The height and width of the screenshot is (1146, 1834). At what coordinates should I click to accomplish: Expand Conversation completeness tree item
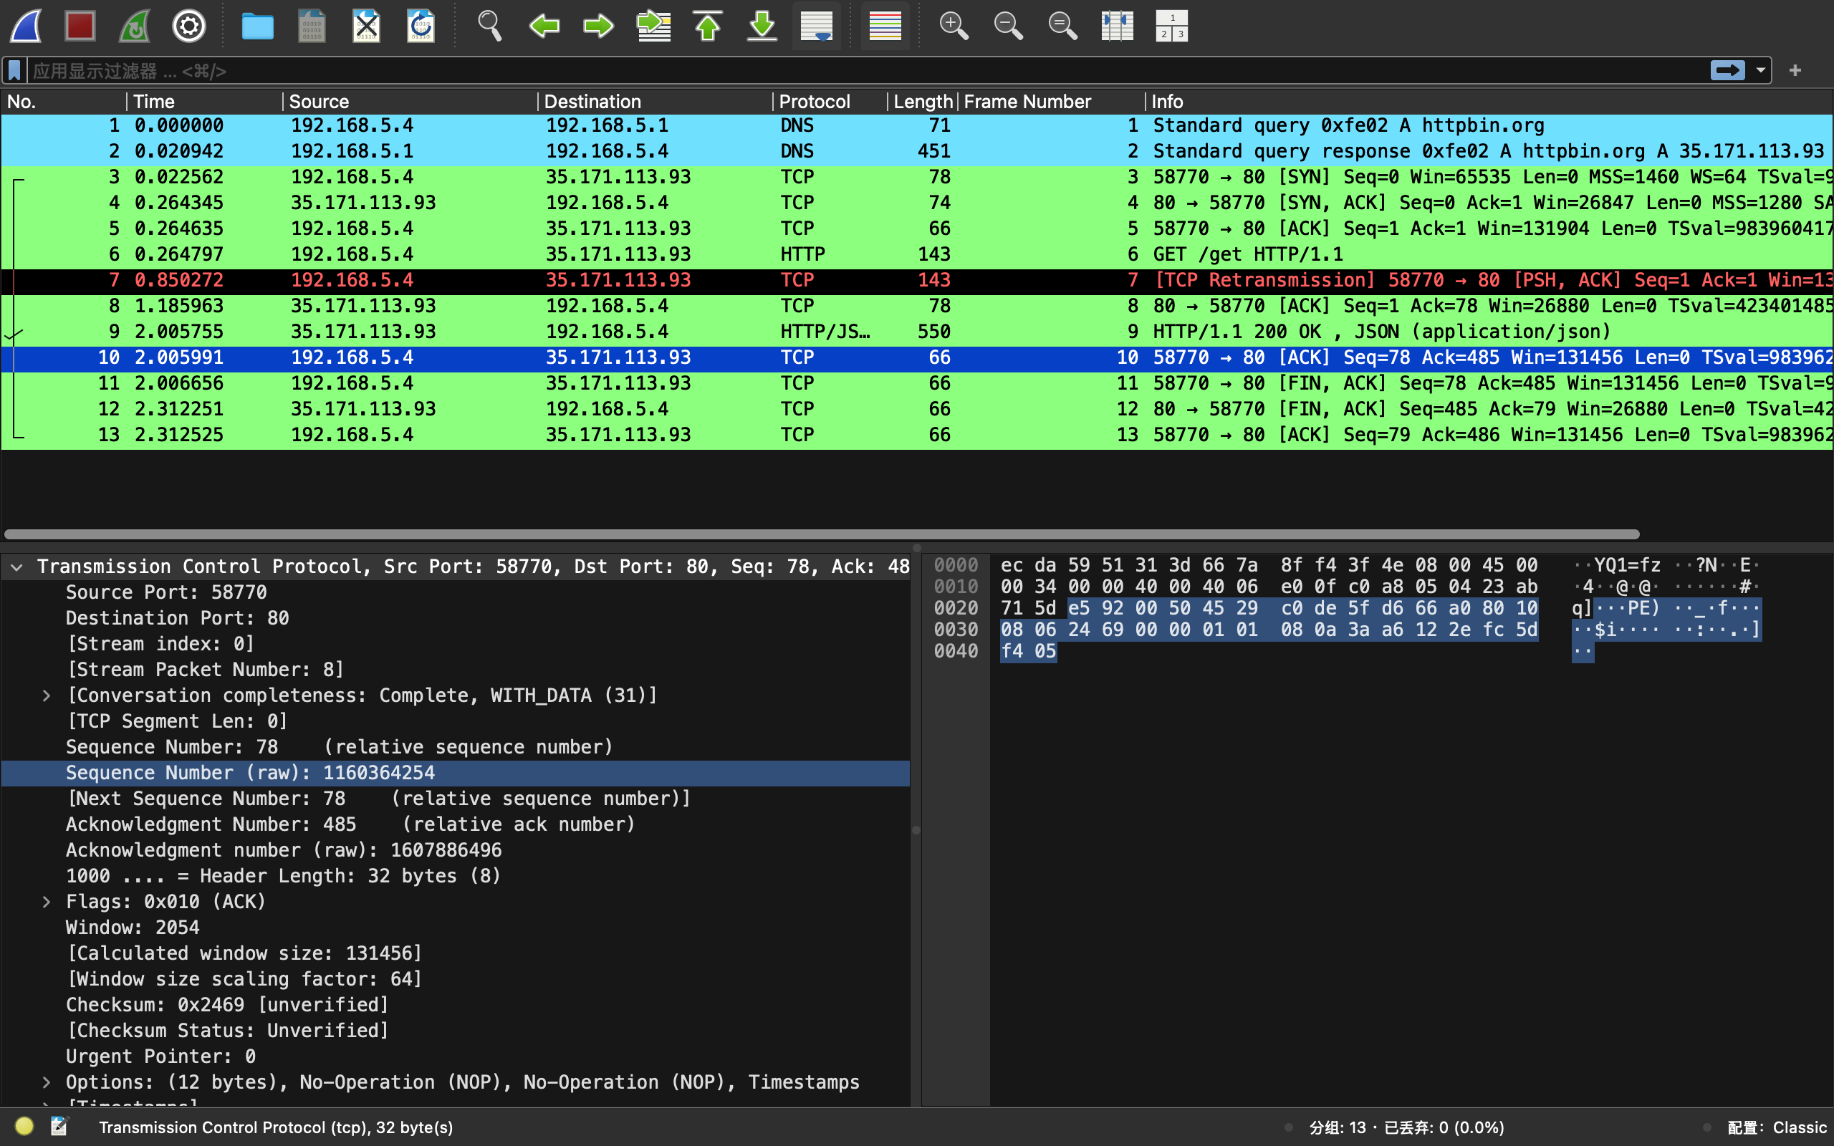[47, 695]
